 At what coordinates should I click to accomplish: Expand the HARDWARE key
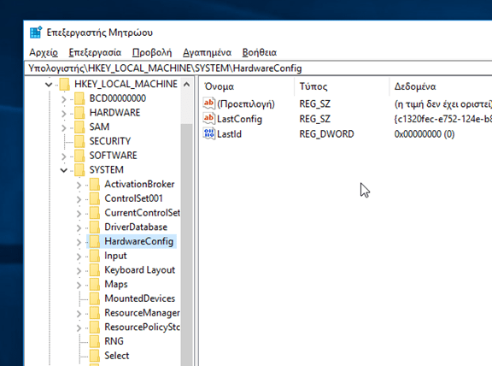(x=64, y=113)
